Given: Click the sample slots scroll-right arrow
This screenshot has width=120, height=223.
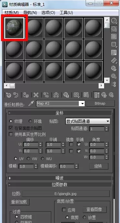Looking at the screenshot, I should [x=101, y=86].
